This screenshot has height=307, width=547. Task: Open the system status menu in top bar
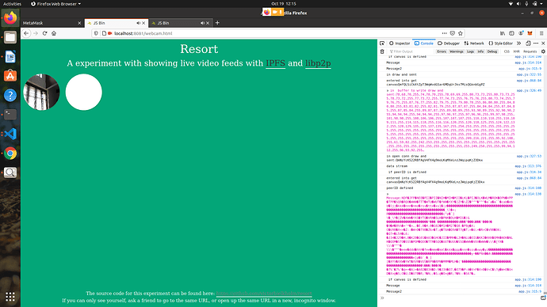coord(526,4)
